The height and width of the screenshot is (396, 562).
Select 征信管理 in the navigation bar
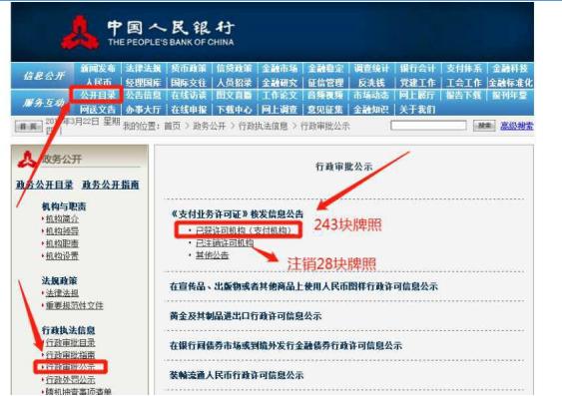tap(325, 83)
